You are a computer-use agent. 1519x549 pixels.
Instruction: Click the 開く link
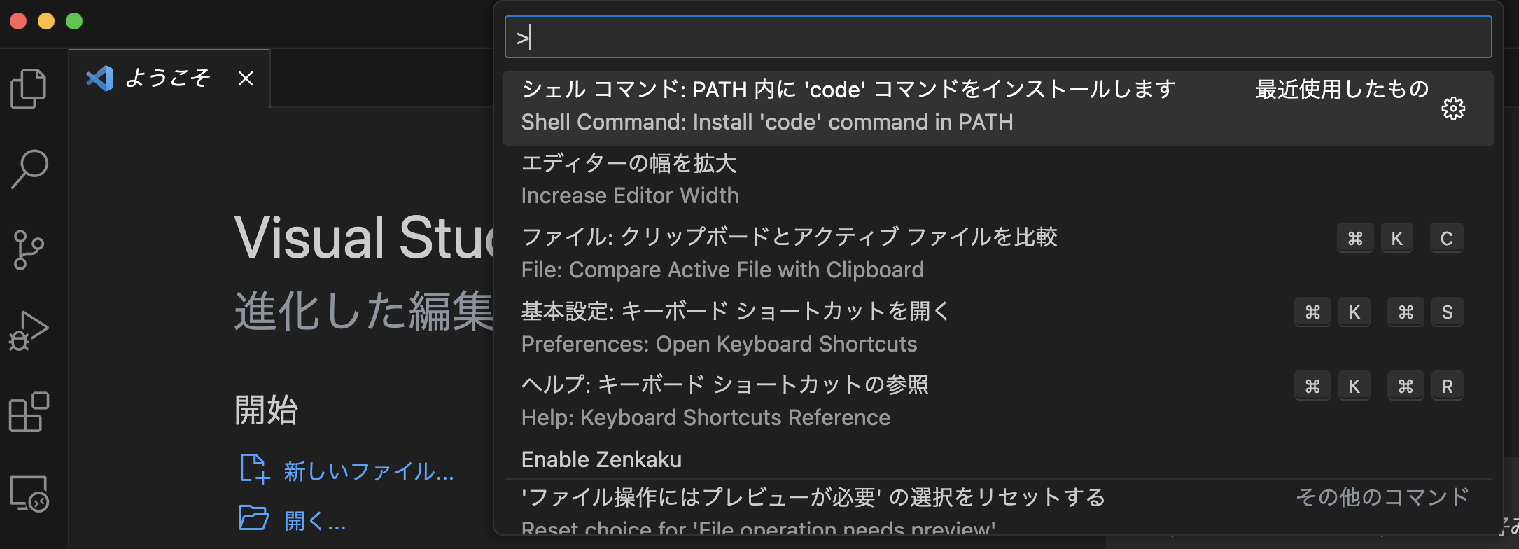tap(314, 520)
